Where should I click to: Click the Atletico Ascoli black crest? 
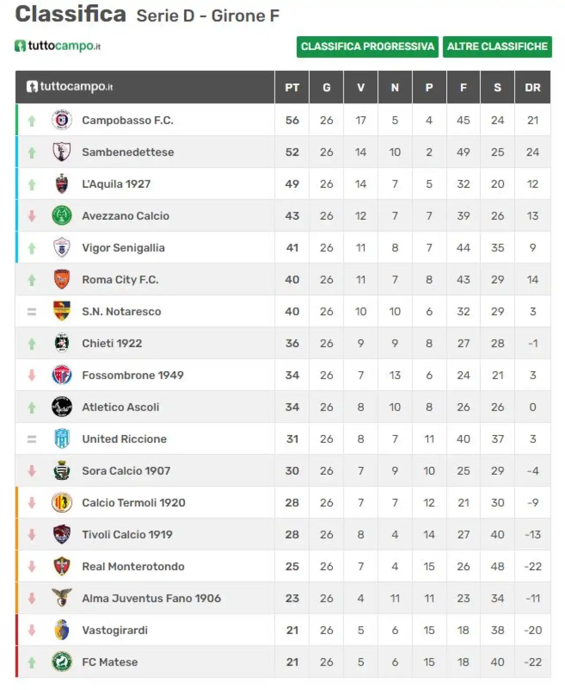pyautogui.click(x=62, y=407)
